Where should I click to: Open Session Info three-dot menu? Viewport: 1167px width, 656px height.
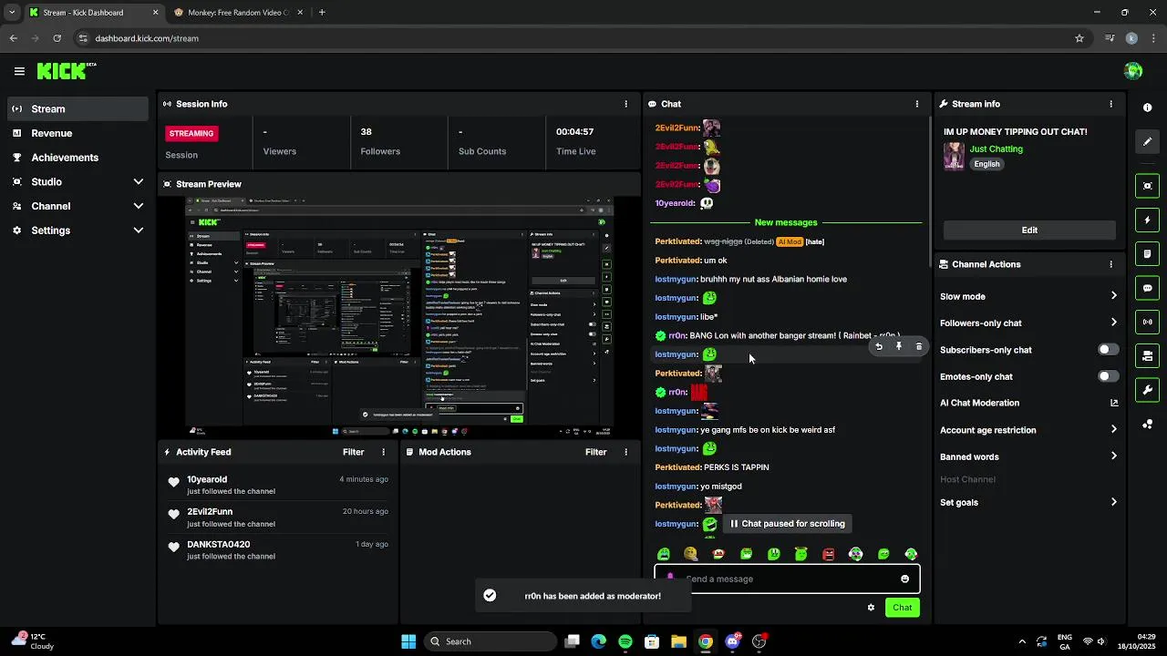(625, 104)
